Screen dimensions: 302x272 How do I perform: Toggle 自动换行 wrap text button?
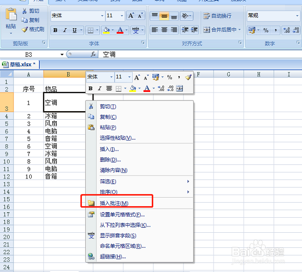coord(217,16)
